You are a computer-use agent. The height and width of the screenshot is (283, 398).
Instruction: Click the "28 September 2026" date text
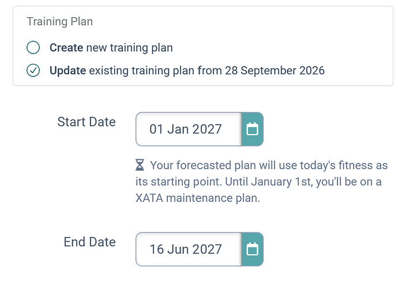[x=275, y=70]
